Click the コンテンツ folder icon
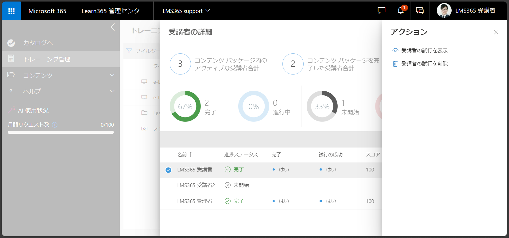Image resolution: width=509 pixels, height=238 pixels. (11, 75)
